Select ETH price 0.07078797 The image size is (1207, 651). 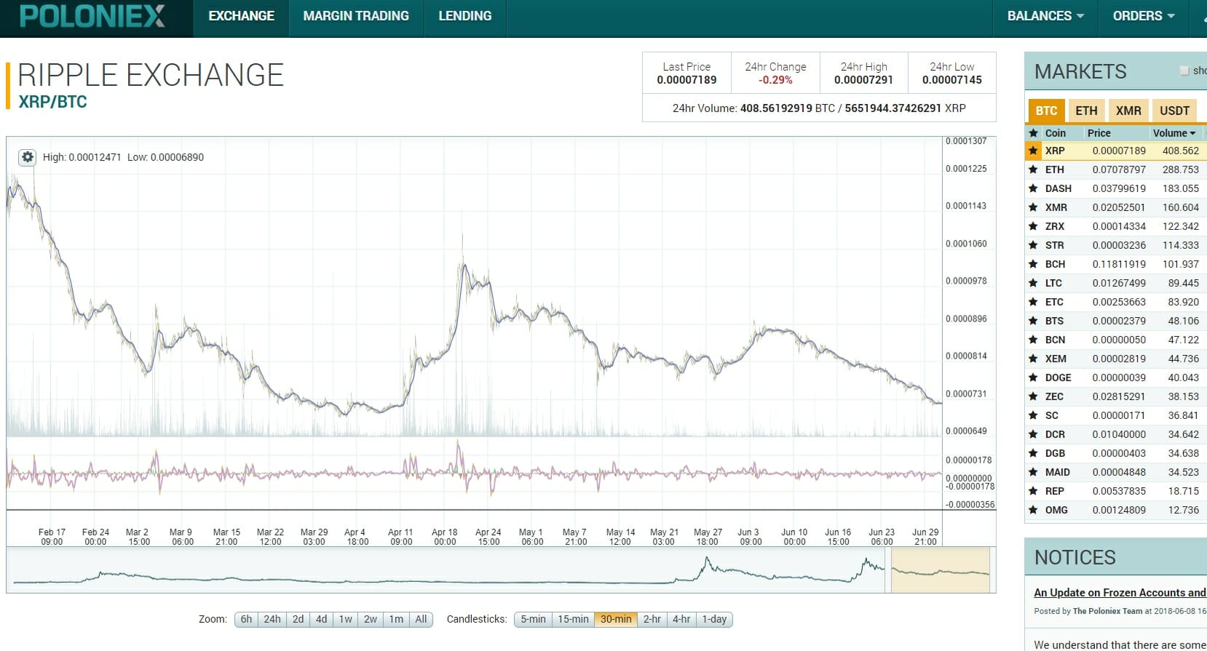1119,169
